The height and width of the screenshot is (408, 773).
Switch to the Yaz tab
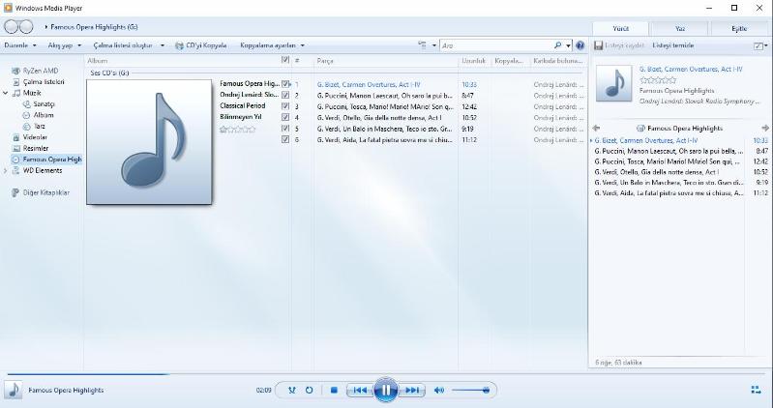(679, 29)
